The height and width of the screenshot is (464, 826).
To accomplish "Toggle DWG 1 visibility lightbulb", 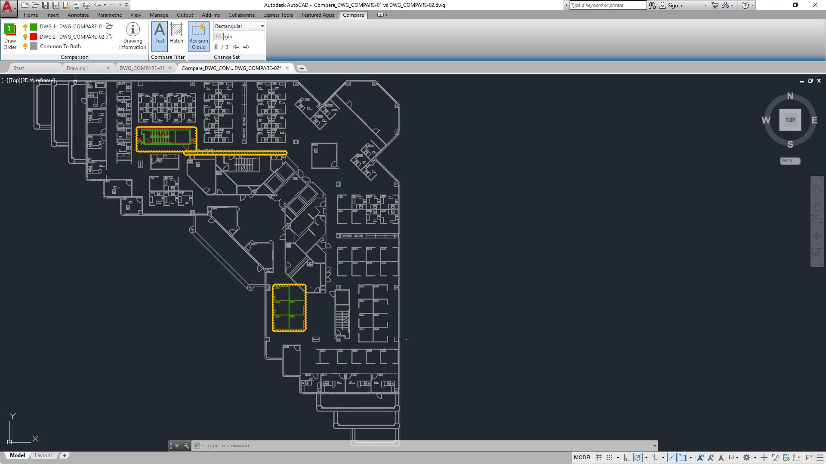I will click(25, 27).
